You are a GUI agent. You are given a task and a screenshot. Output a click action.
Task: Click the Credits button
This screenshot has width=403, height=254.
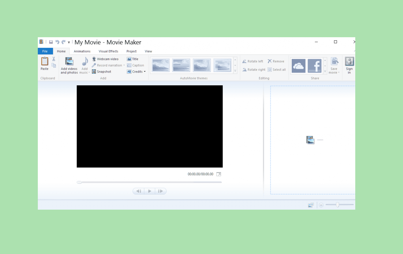point(135,72)
